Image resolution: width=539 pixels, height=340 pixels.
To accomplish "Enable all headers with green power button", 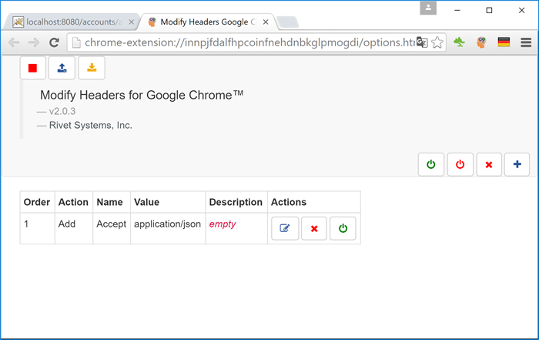I will click(x=431, y=164).
